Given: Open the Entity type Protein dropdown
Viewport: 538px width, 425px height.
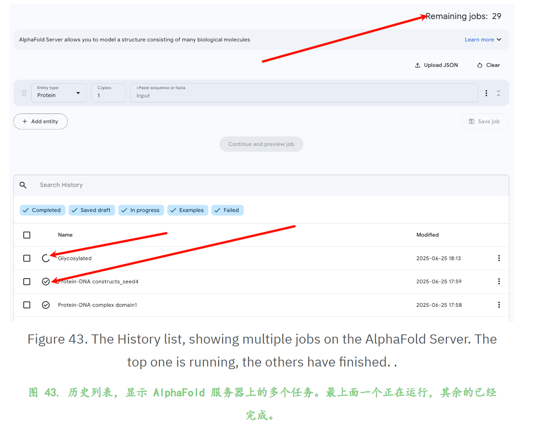Looking at the screenshot, I should click(x=59, y=93).
